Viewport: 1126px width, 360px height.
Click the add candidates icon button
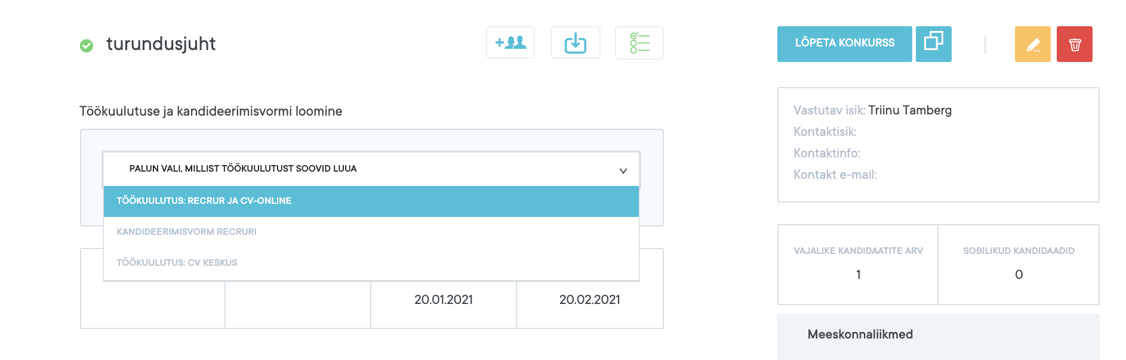tap(510, 43)
